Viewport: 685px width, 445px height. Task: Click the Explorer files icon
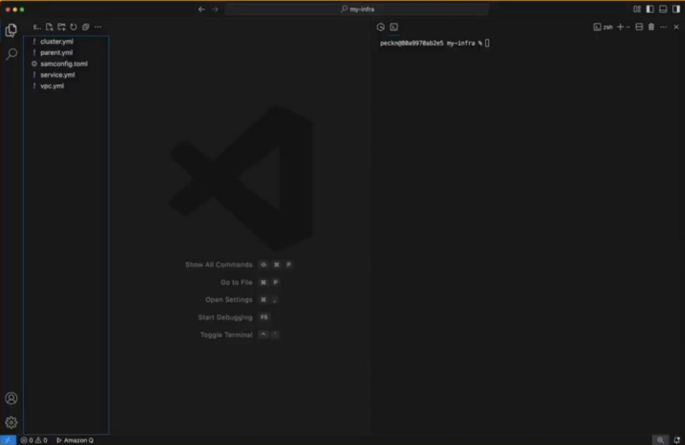pos(11,31)
